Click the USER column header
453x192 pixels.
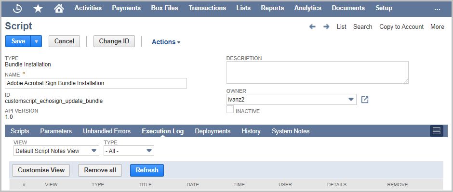pos(285,184)
